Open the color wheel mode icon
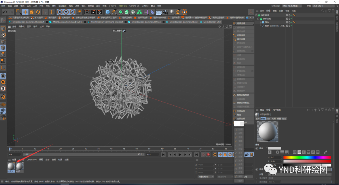 pyautogui.click(x=277, y=152)
